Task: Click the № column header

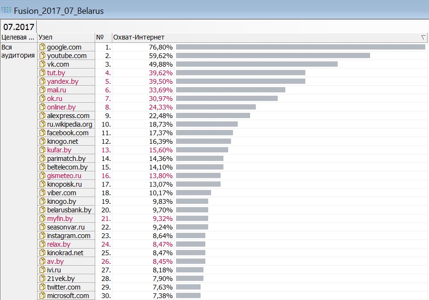Action: click(103, 37)
